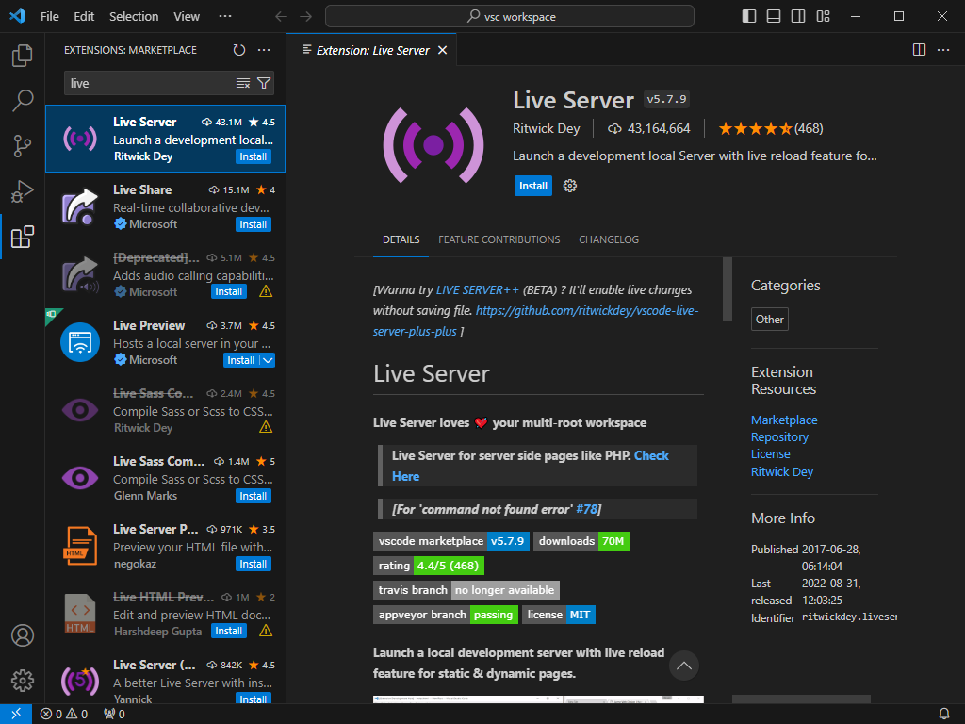The width and height of the screenshot is (965, 724).
Task: Install Live Server Preview by negokaz
Action: 253,564
